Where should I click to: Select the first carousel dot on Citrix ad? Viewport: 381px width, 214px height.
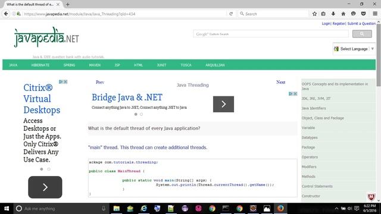(x=42, y=169)
